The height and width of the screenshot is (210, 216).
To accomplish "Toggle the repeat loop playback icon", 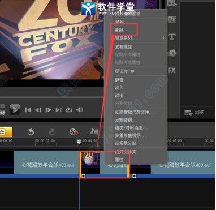I will [69, 110].
